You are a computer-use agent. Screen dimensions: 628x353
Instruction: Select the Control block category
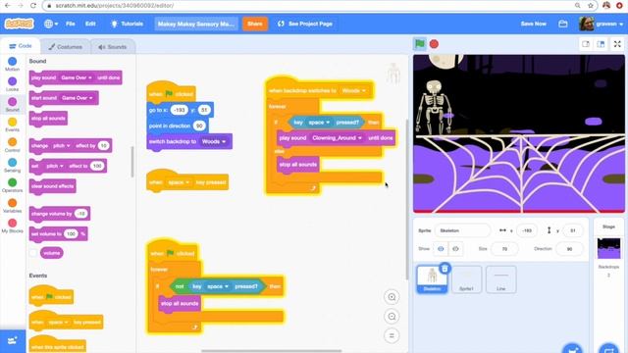(x=13, y=145)
